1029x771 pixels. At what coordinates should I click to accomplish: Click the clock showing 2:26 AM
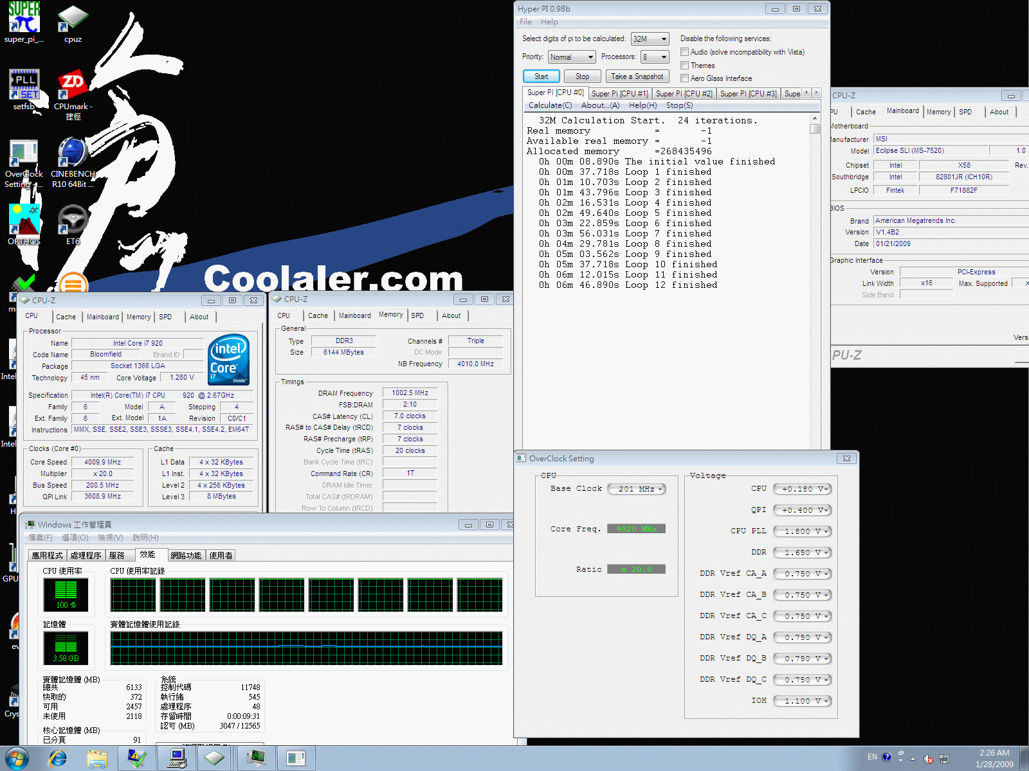click(x=994, y=752)
